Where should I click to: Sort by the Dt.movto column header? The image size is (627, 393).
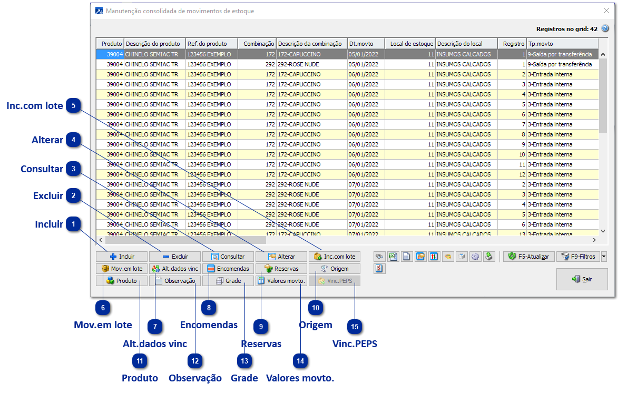tap(366, 44)
